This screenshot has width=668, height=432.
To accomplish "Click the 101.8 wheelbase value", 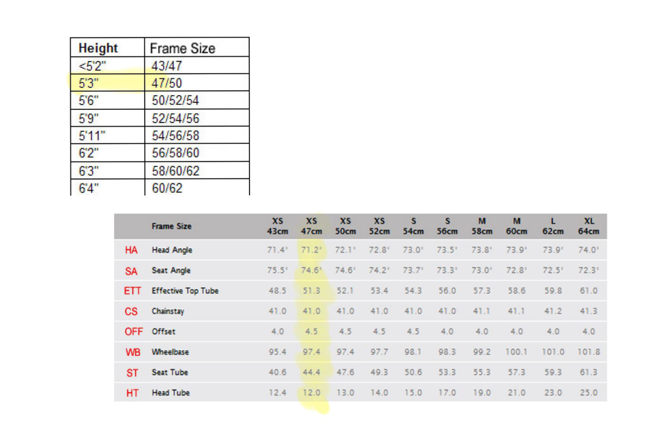I will (588, 352).
